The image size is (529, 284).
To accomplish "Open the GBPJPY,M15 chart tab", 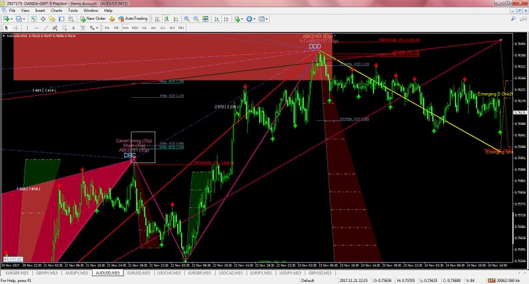I will point(47,273).
